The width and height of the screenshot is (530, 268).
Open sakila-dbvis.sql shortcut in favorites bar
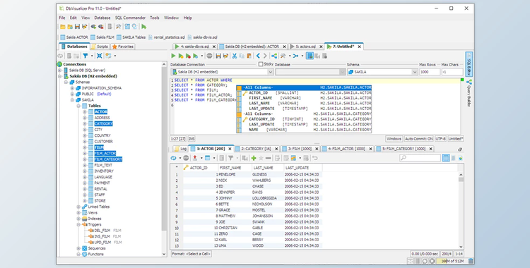pos(203,37)
